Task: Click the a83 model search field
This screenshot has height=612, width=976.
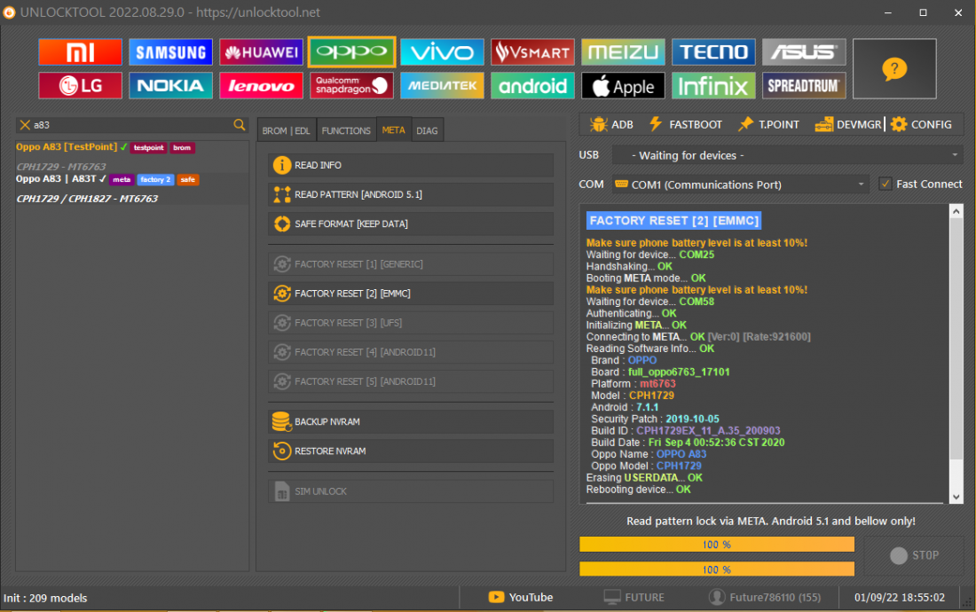Action: tap(130, 125)
